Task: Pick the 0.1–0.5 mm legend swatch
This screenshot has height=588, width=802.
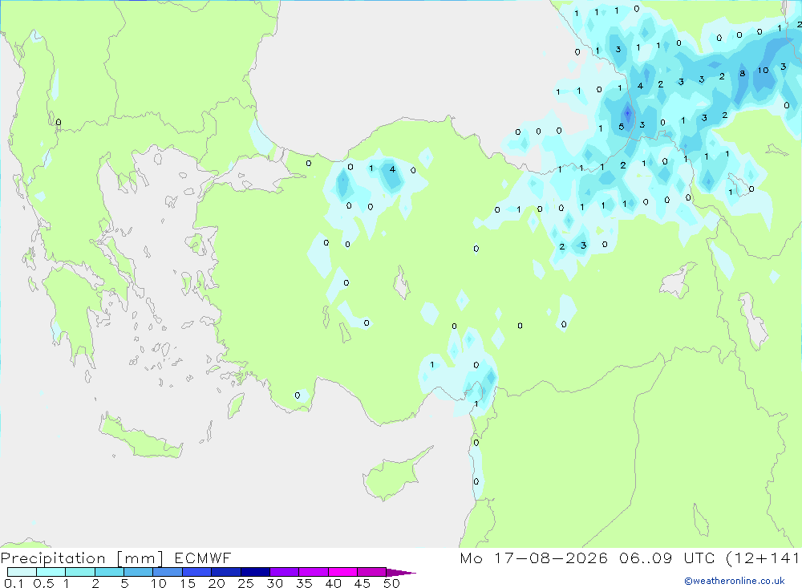Action: pyautogui.click(x=22, y=572)
